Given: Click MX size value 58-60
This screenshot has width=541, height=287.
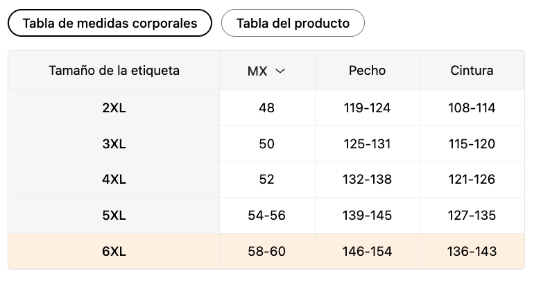Looking at the screenshot, I should tap(266, 252).
